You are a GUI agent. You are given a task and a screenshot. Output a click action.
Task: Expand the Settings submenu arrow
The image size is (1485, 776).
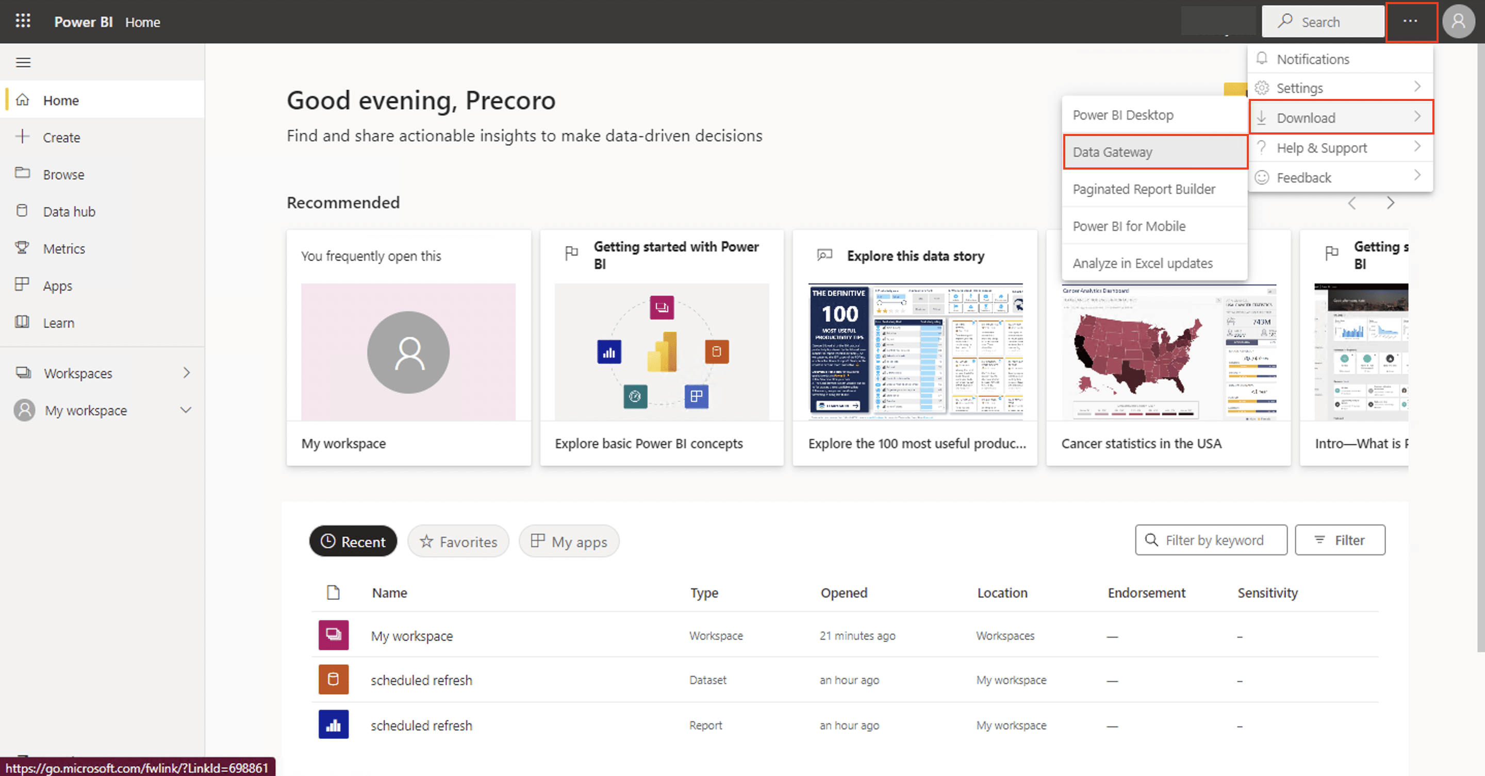1417,87
